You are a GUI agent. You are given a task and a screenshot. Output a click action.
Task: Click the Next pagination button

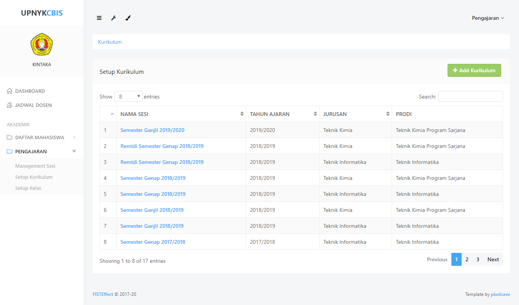(x=493, y=259)
